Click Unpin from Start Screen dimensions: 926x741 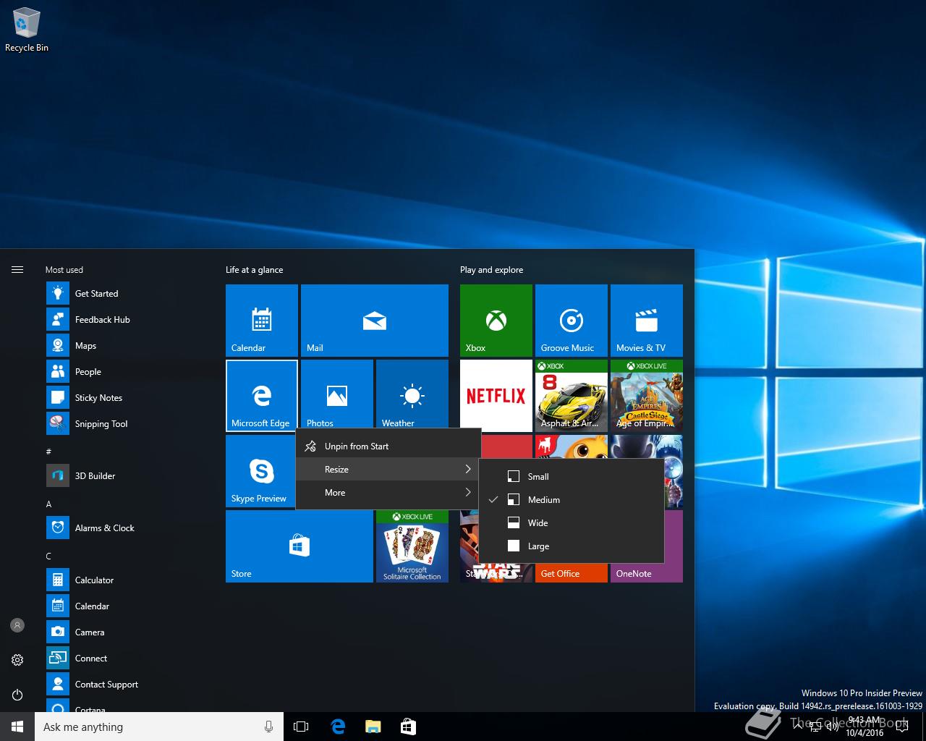point(388,446)
